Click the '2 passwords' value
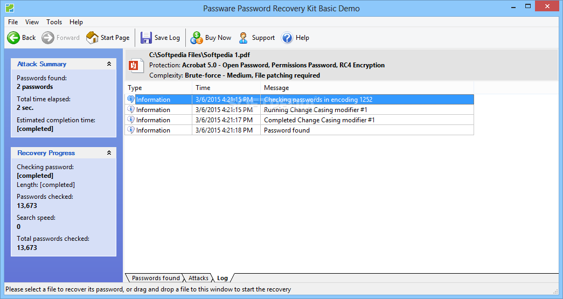563x299 pixels. click(x=35, y=87)
